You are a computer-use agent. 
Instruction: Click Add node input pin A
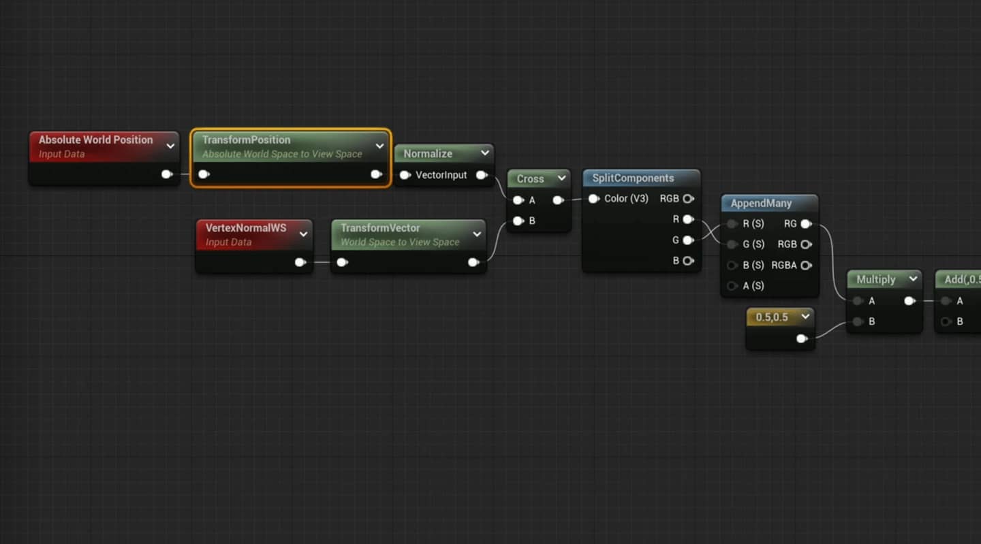[x=946, y=300]
